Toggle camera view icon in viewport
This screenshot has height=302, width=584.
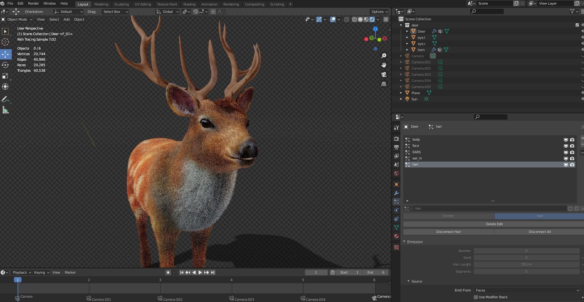tap(384, 74)
